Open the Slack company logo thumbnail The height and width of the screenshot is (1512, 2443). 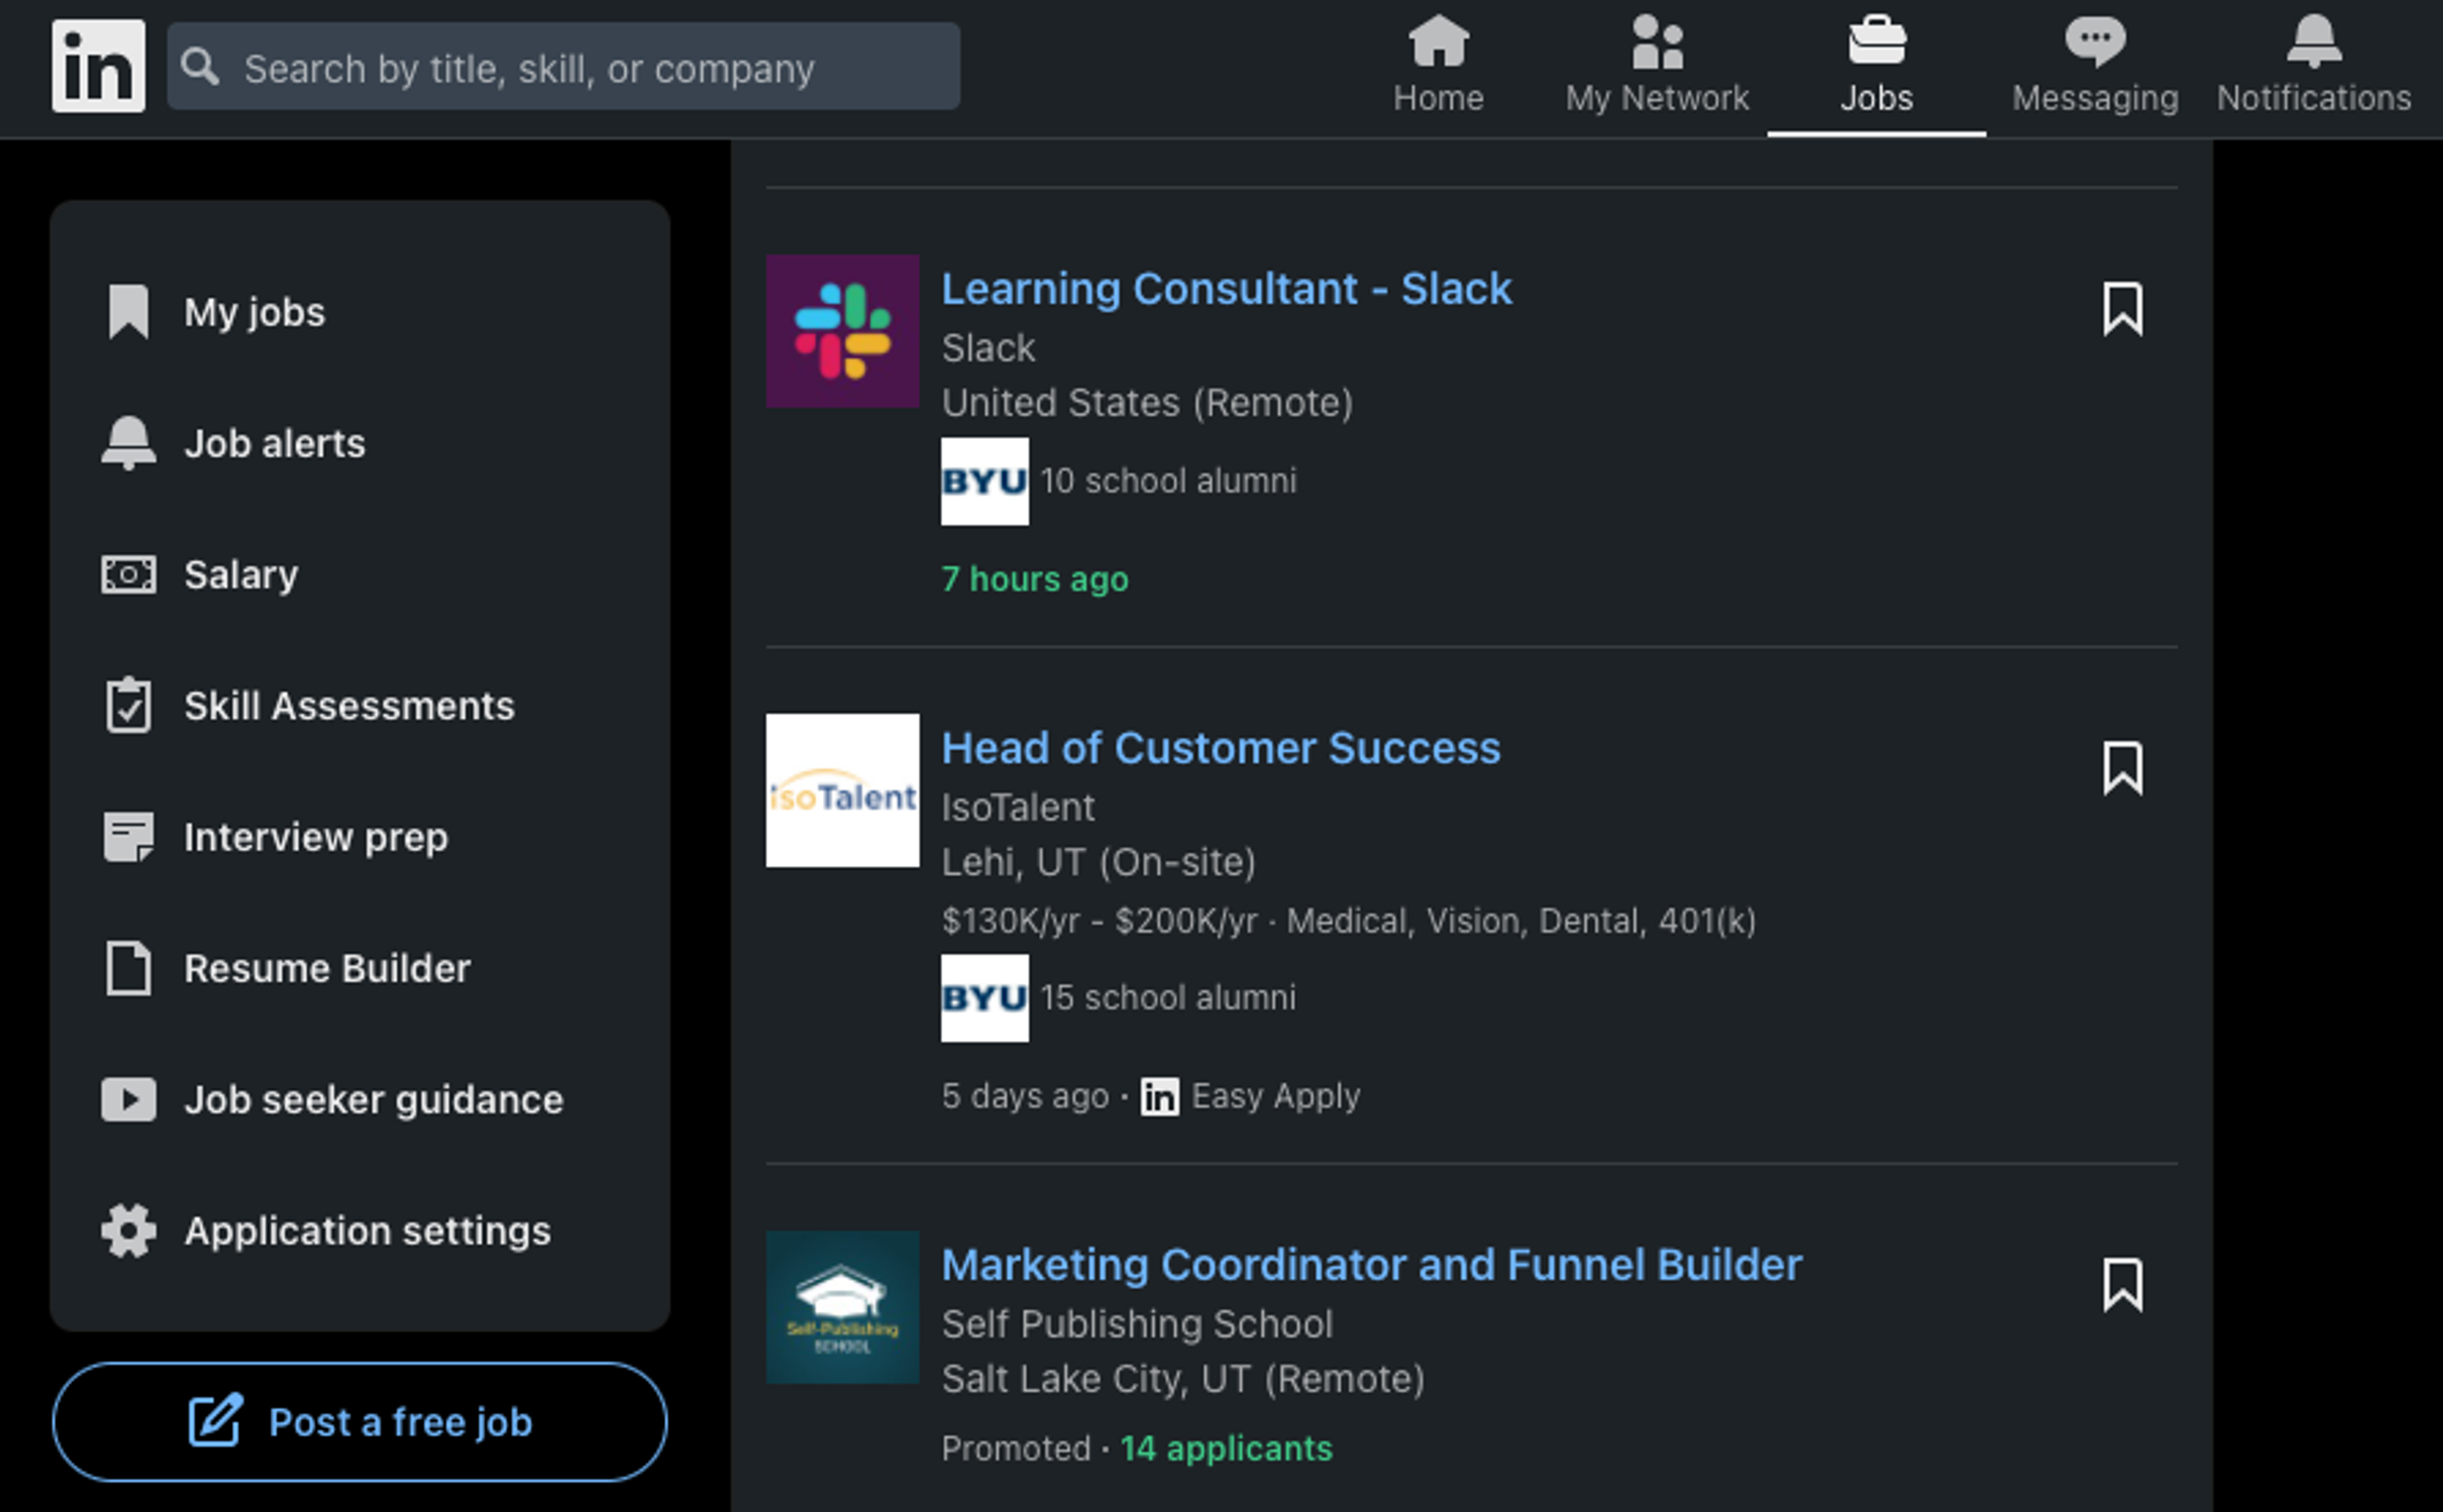(842, 331)
